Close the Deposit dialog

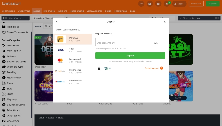coord(165,22)
